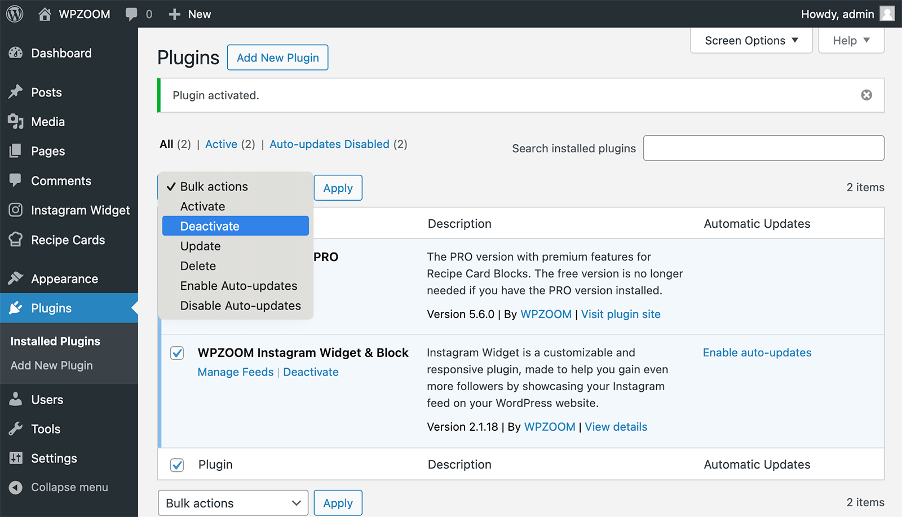This screenshot has width=902, height=517.
Task: Click the Media library icon
Action: 16,121
